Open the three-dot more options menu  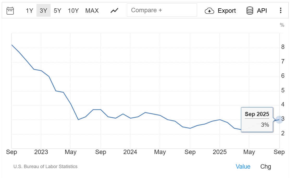coord(281,10)
